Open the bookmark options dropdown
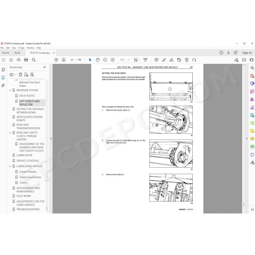Image resolution: width=255 pixels, height=255 pixels. [12, 75]
